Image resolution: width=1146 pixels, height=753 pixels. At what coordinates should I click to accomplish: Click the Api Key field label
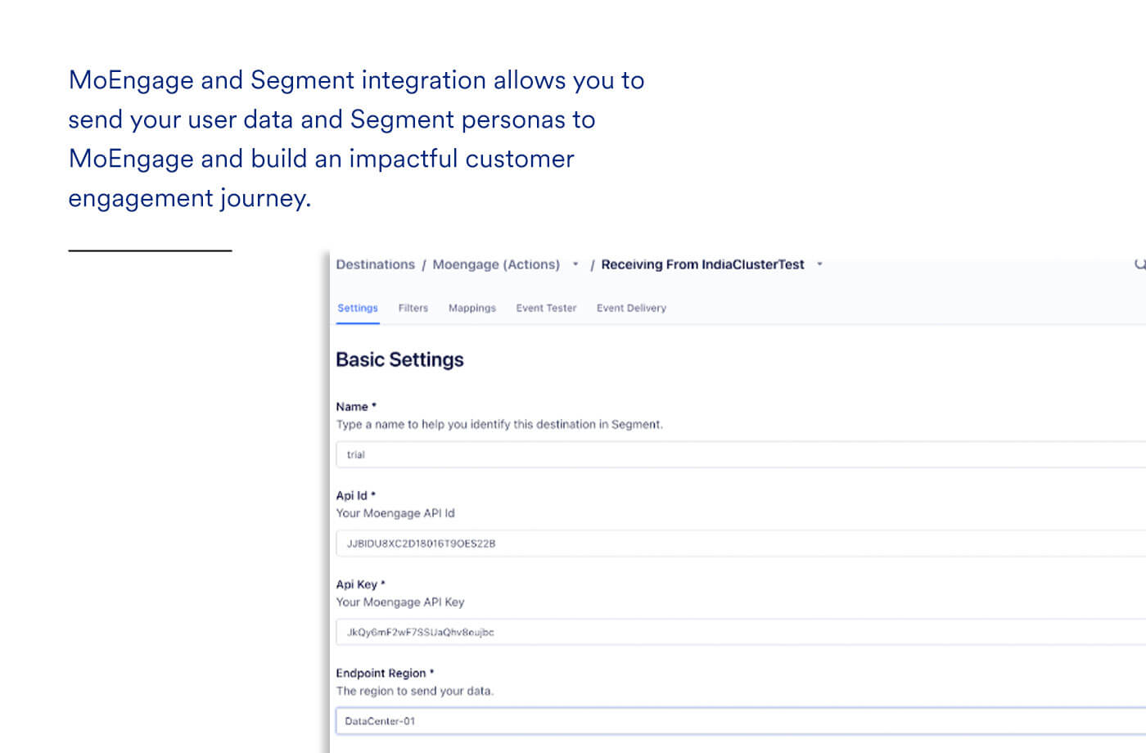point(360,584)
